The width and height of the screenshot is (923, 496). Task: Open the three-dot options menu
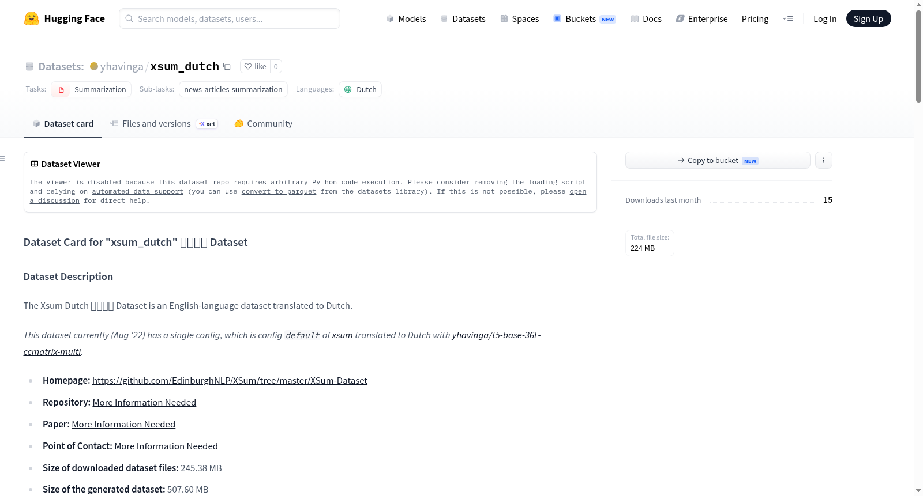tap(824, 160)
